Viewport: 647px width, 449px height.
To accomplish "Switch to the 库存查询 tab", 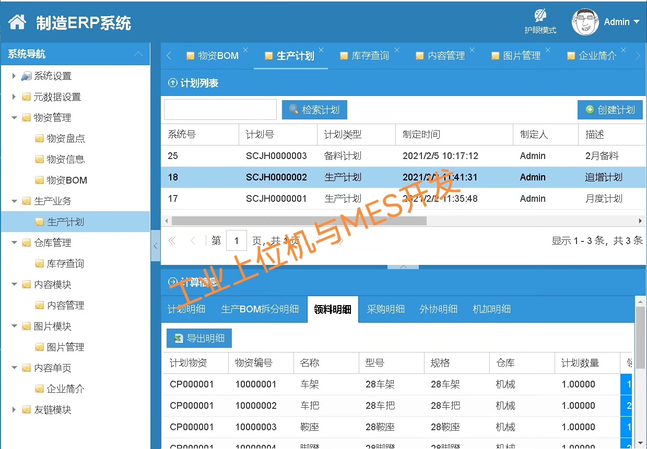I will tap(370, 56).
